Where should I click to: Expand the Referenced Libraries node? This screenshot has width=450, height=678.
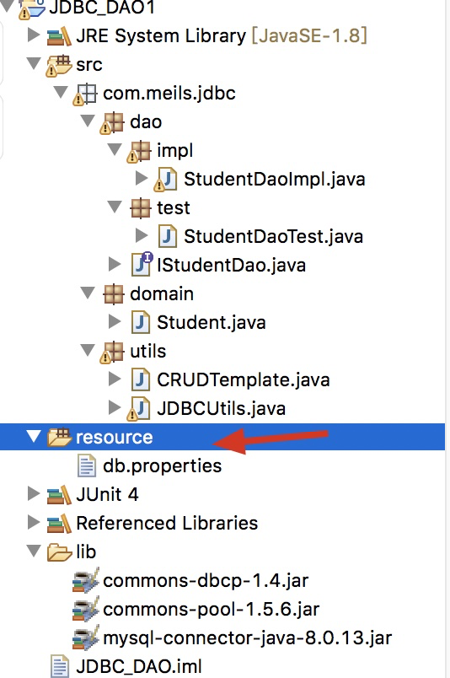(x=33, y=522)
